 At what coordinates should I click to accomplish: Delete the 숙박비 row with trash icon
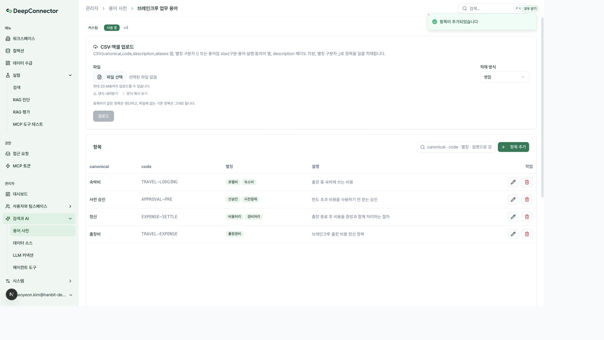click(x=527, y=182)
